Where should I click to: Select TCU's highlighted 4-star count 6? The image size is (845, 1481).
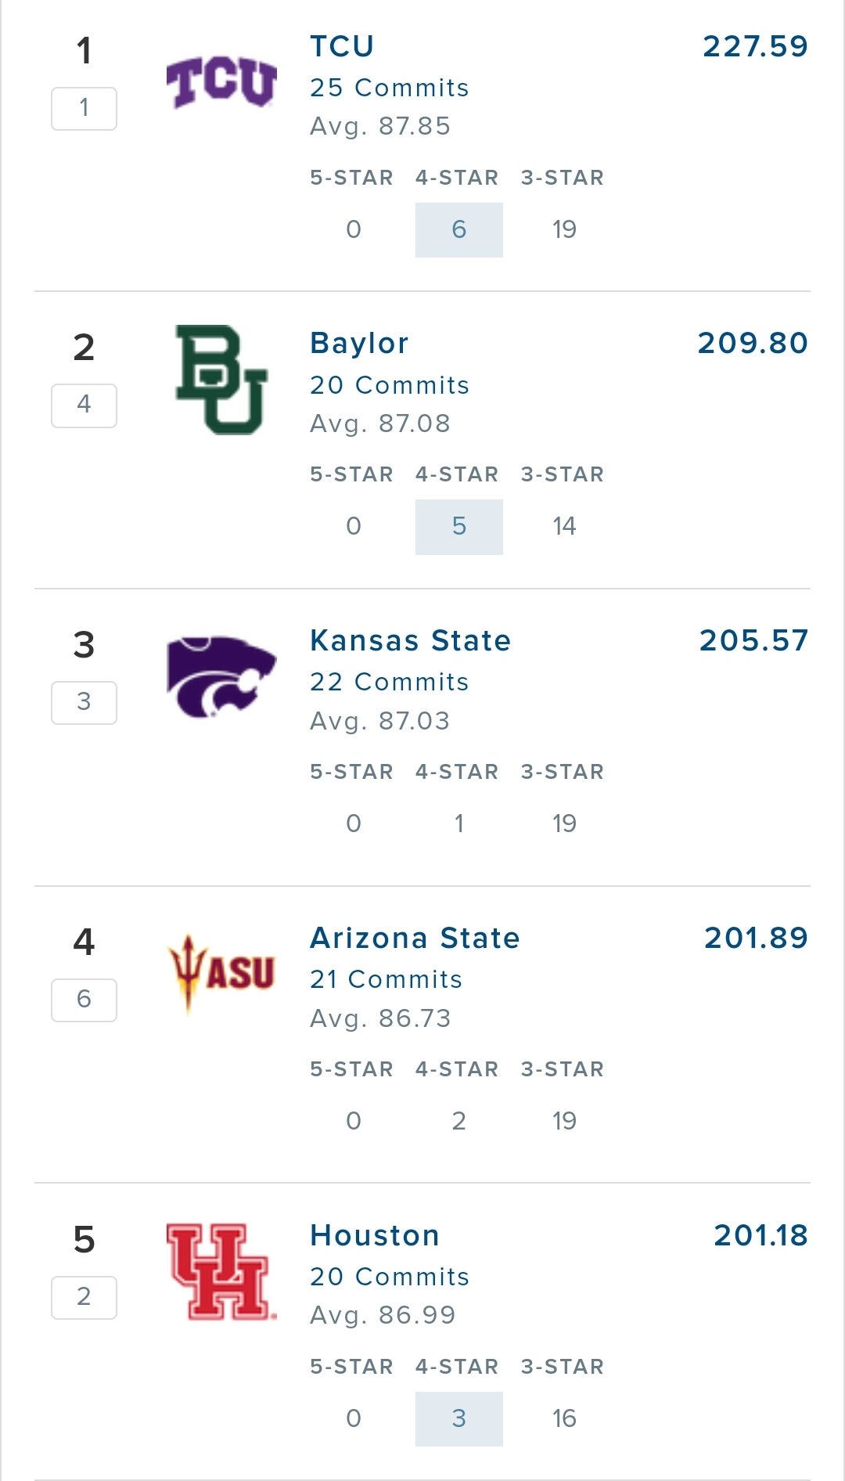coord(459,229)
